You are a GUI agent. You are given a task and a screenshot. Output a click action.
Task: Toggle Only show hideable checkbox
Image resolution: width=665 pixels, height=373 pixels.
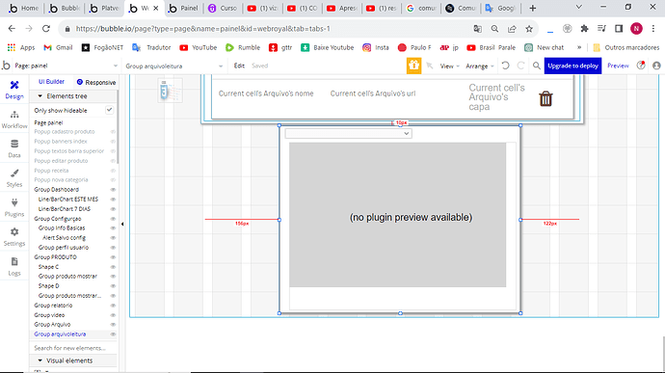(110, 110)
